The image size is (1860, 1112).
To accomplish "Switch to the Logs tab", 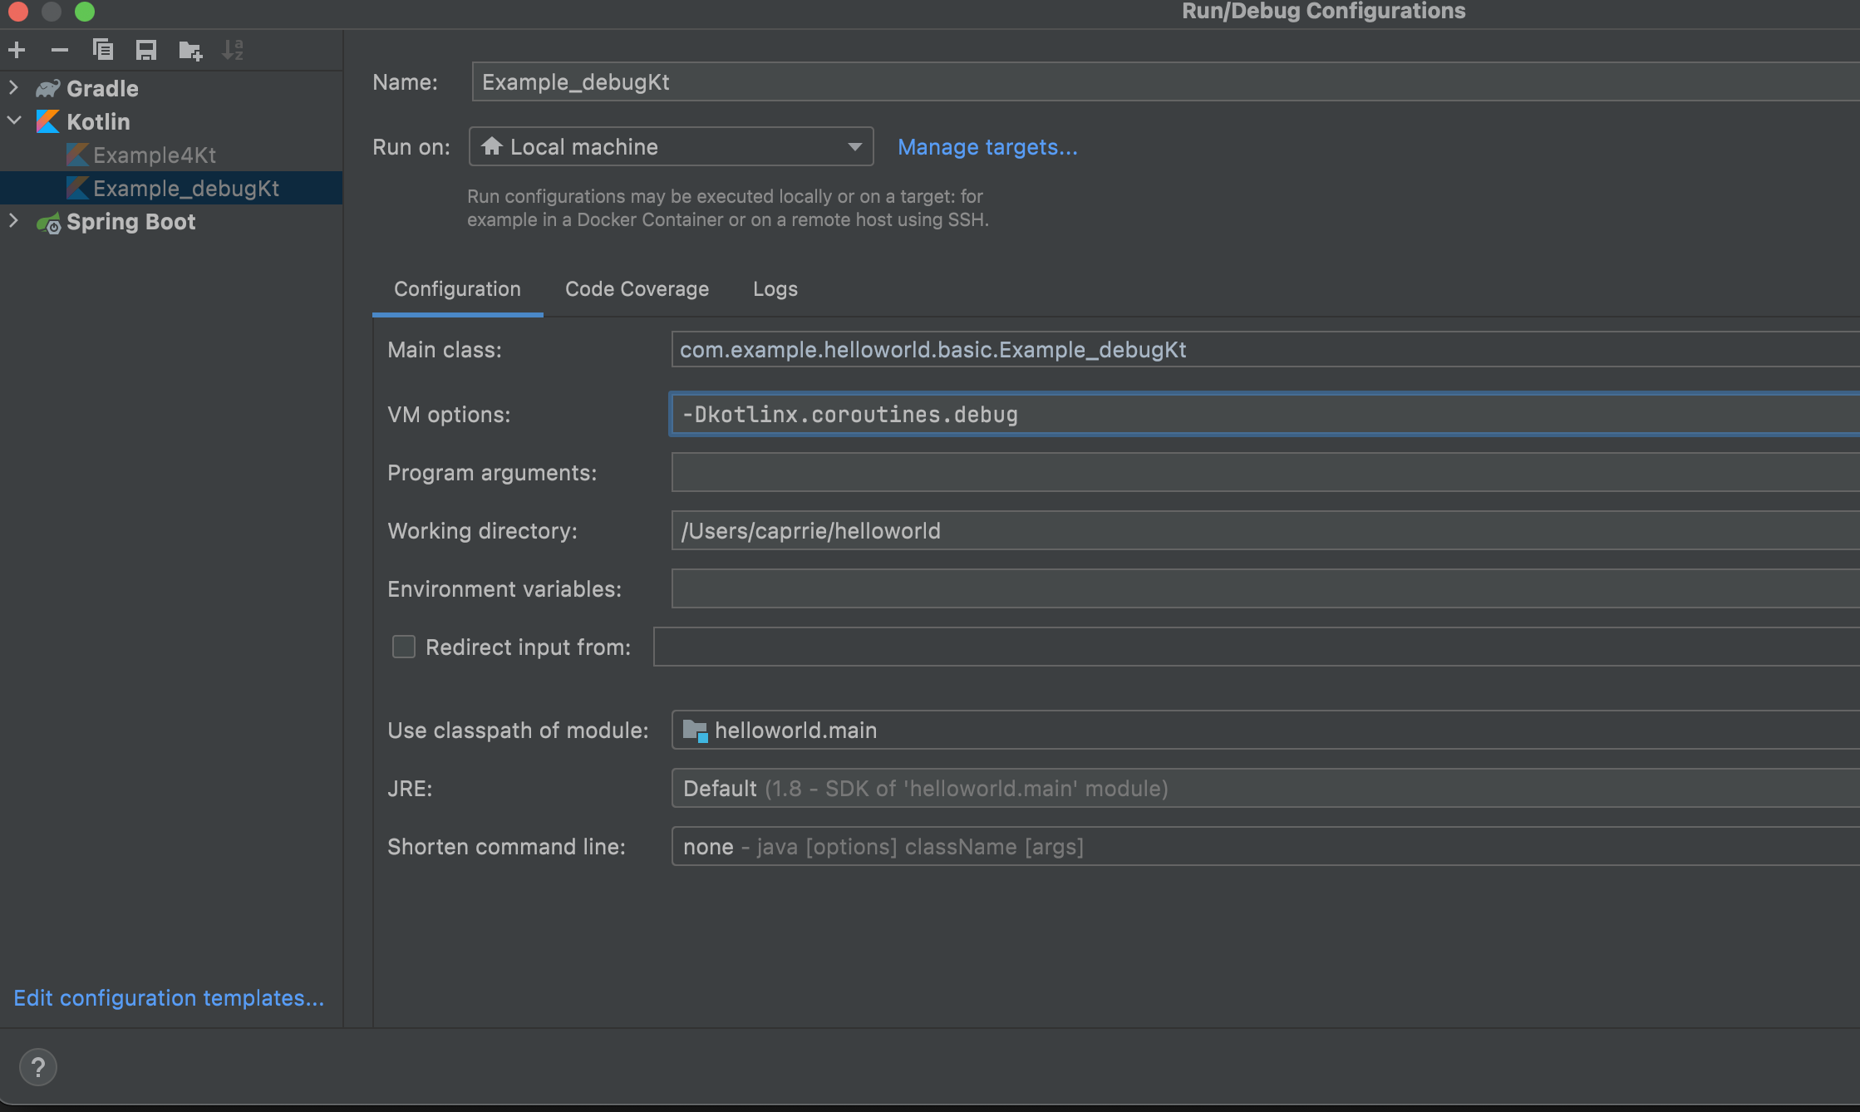I will [x=775, y=289].
